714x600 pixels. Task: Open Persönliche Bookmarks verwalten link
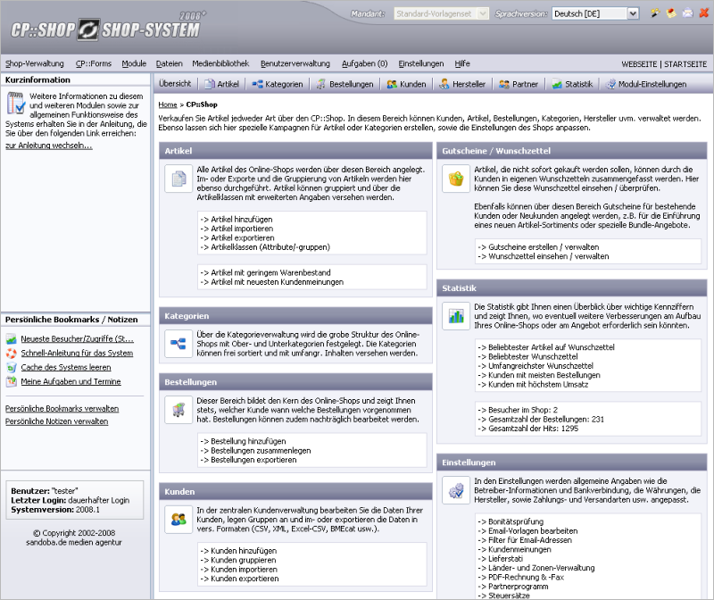coord(62,409)
